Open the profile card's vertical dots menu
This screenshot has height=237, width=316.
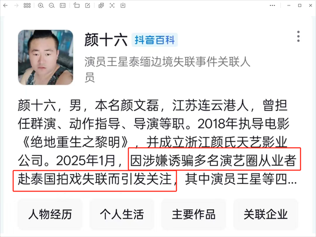coord(298,37)
